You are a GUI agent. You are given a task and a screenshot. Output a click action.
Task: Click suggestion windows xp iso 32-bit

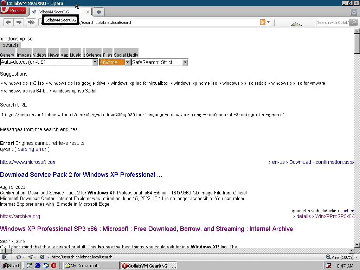[x=75, y=91]
